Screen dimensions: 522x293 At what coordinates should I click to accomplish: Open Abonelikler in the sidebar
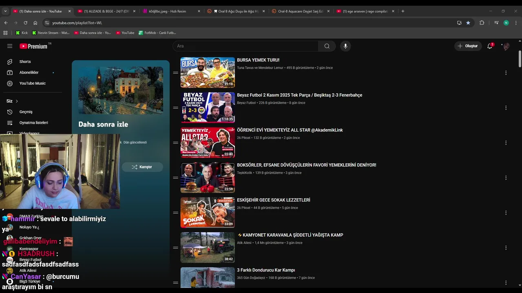click(x=29, y=72)
